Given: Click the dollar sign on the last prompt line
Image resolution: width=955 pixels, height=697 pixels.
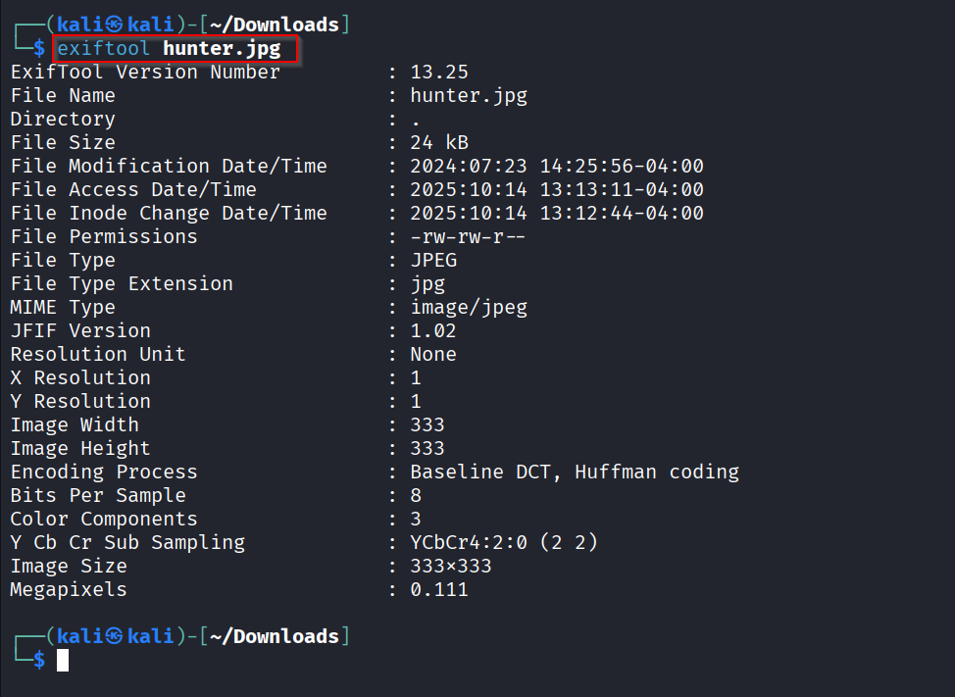Looking at the screenshot, I should pyautogui.click(x=39, y=660).
